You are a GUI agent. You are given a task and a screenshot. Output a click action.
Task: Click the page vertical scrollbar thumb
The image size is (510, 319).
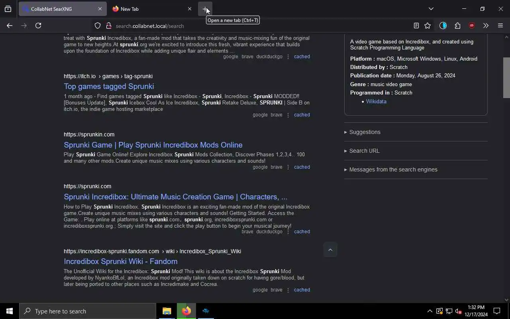pos(506,78)
